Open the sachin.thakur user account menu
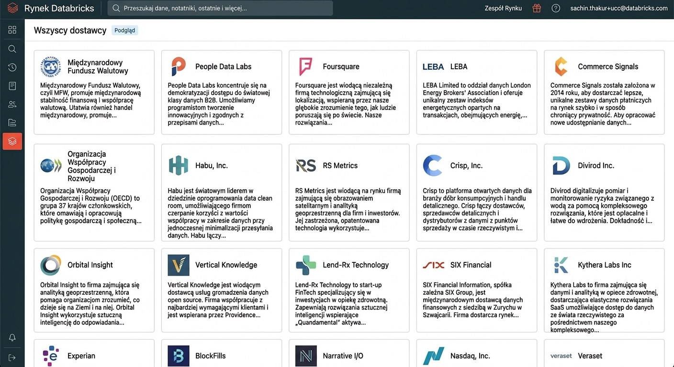 (x=619, y=8)
